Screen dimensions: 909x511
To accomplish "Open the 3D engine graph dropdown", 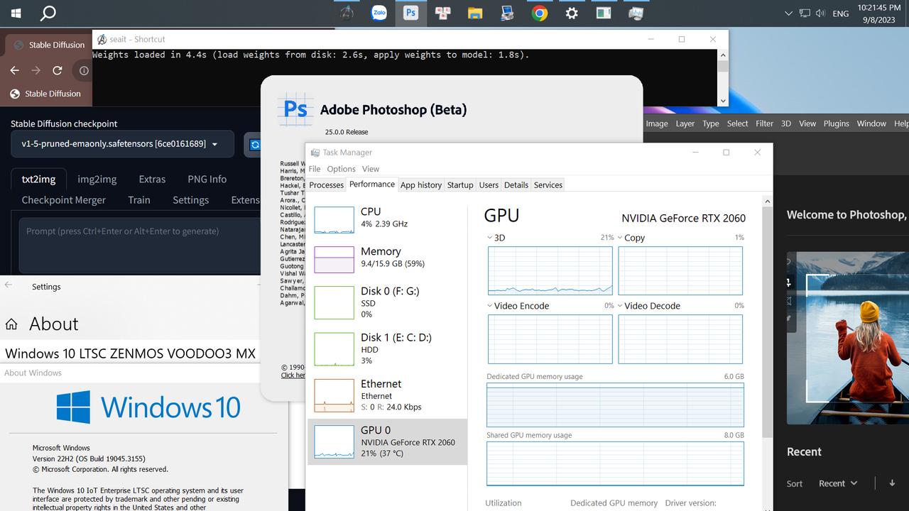I will tap(490, 238).
